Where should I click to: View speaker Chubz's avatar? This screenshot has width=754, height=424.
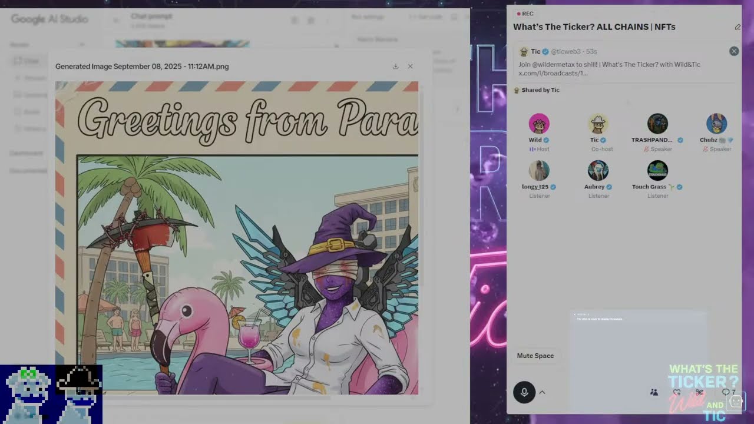pos(717,124)
